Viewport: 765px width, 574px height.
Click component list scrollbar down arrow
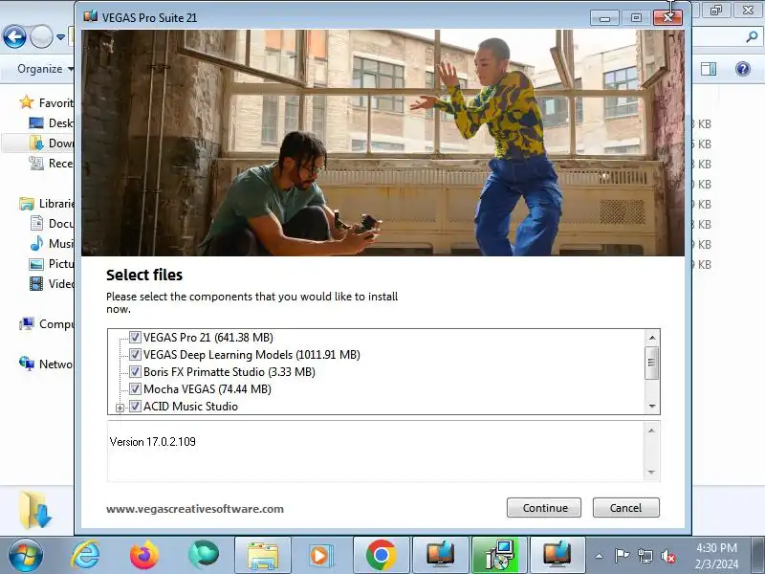click(652, 406)
